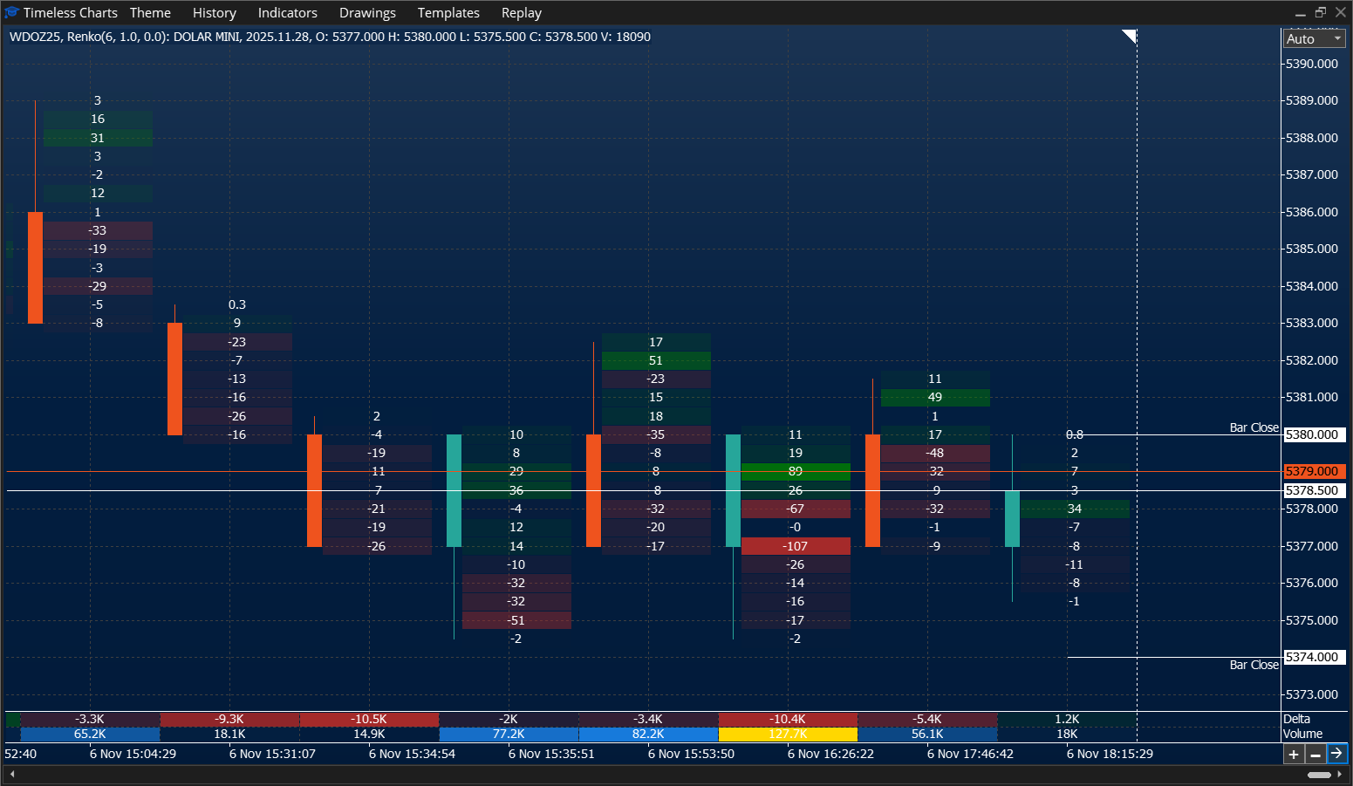1353x786 pixels.
Task: Click the upper Bar Close label
Action: tap(1254, 427)
